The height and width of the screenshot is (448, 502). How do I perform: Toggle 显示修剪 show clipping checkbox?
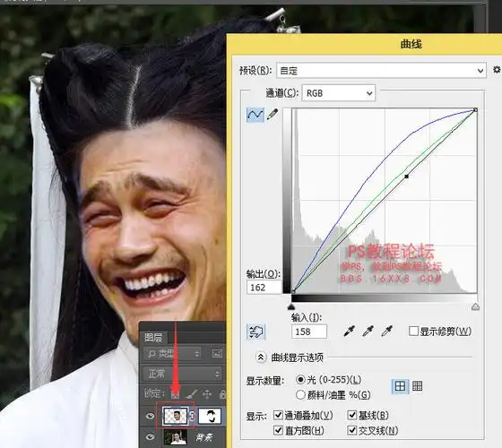[x=413, y=332]
